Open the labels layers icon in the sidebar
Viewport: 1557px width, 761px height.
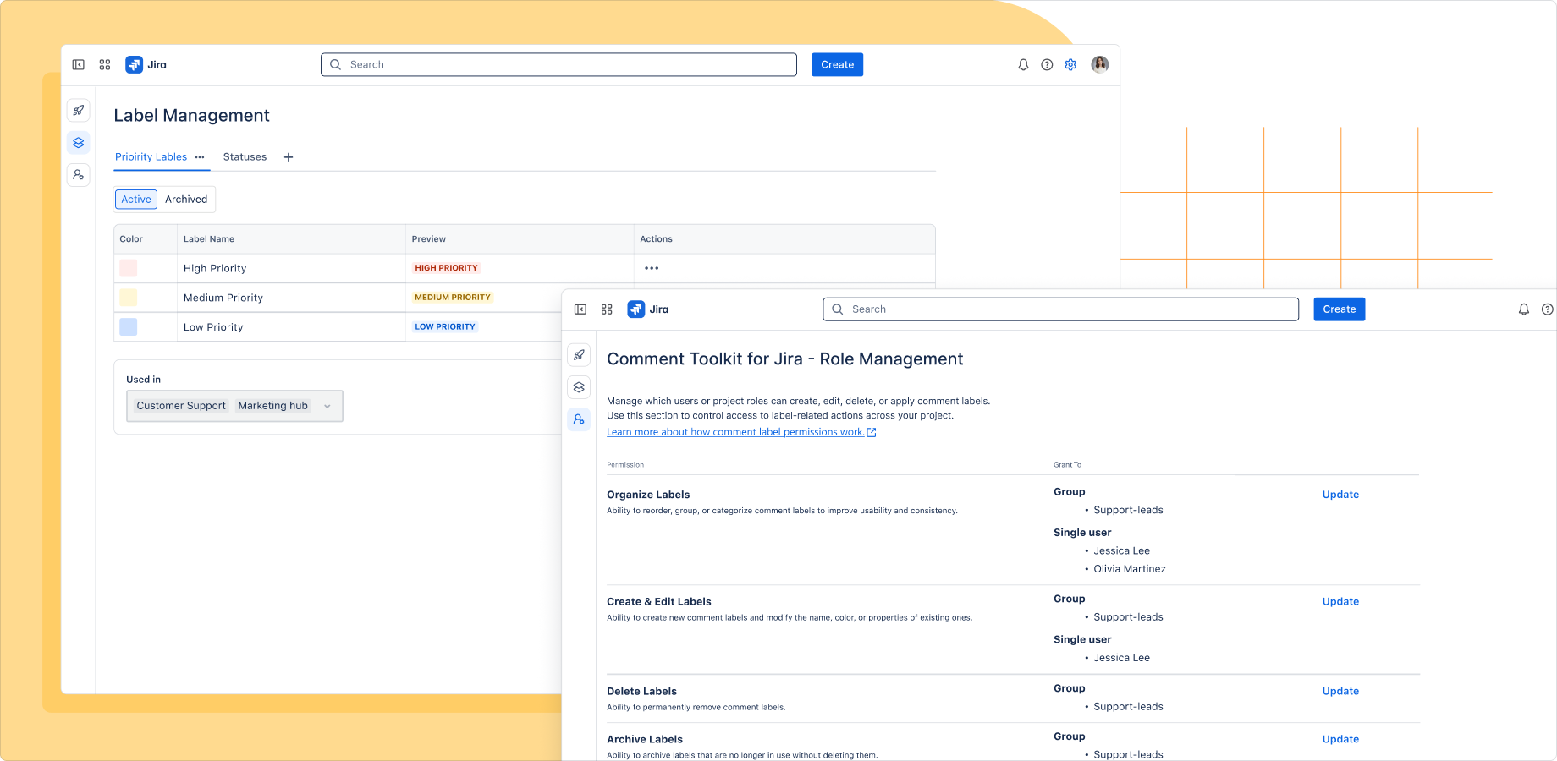point(79,142)
